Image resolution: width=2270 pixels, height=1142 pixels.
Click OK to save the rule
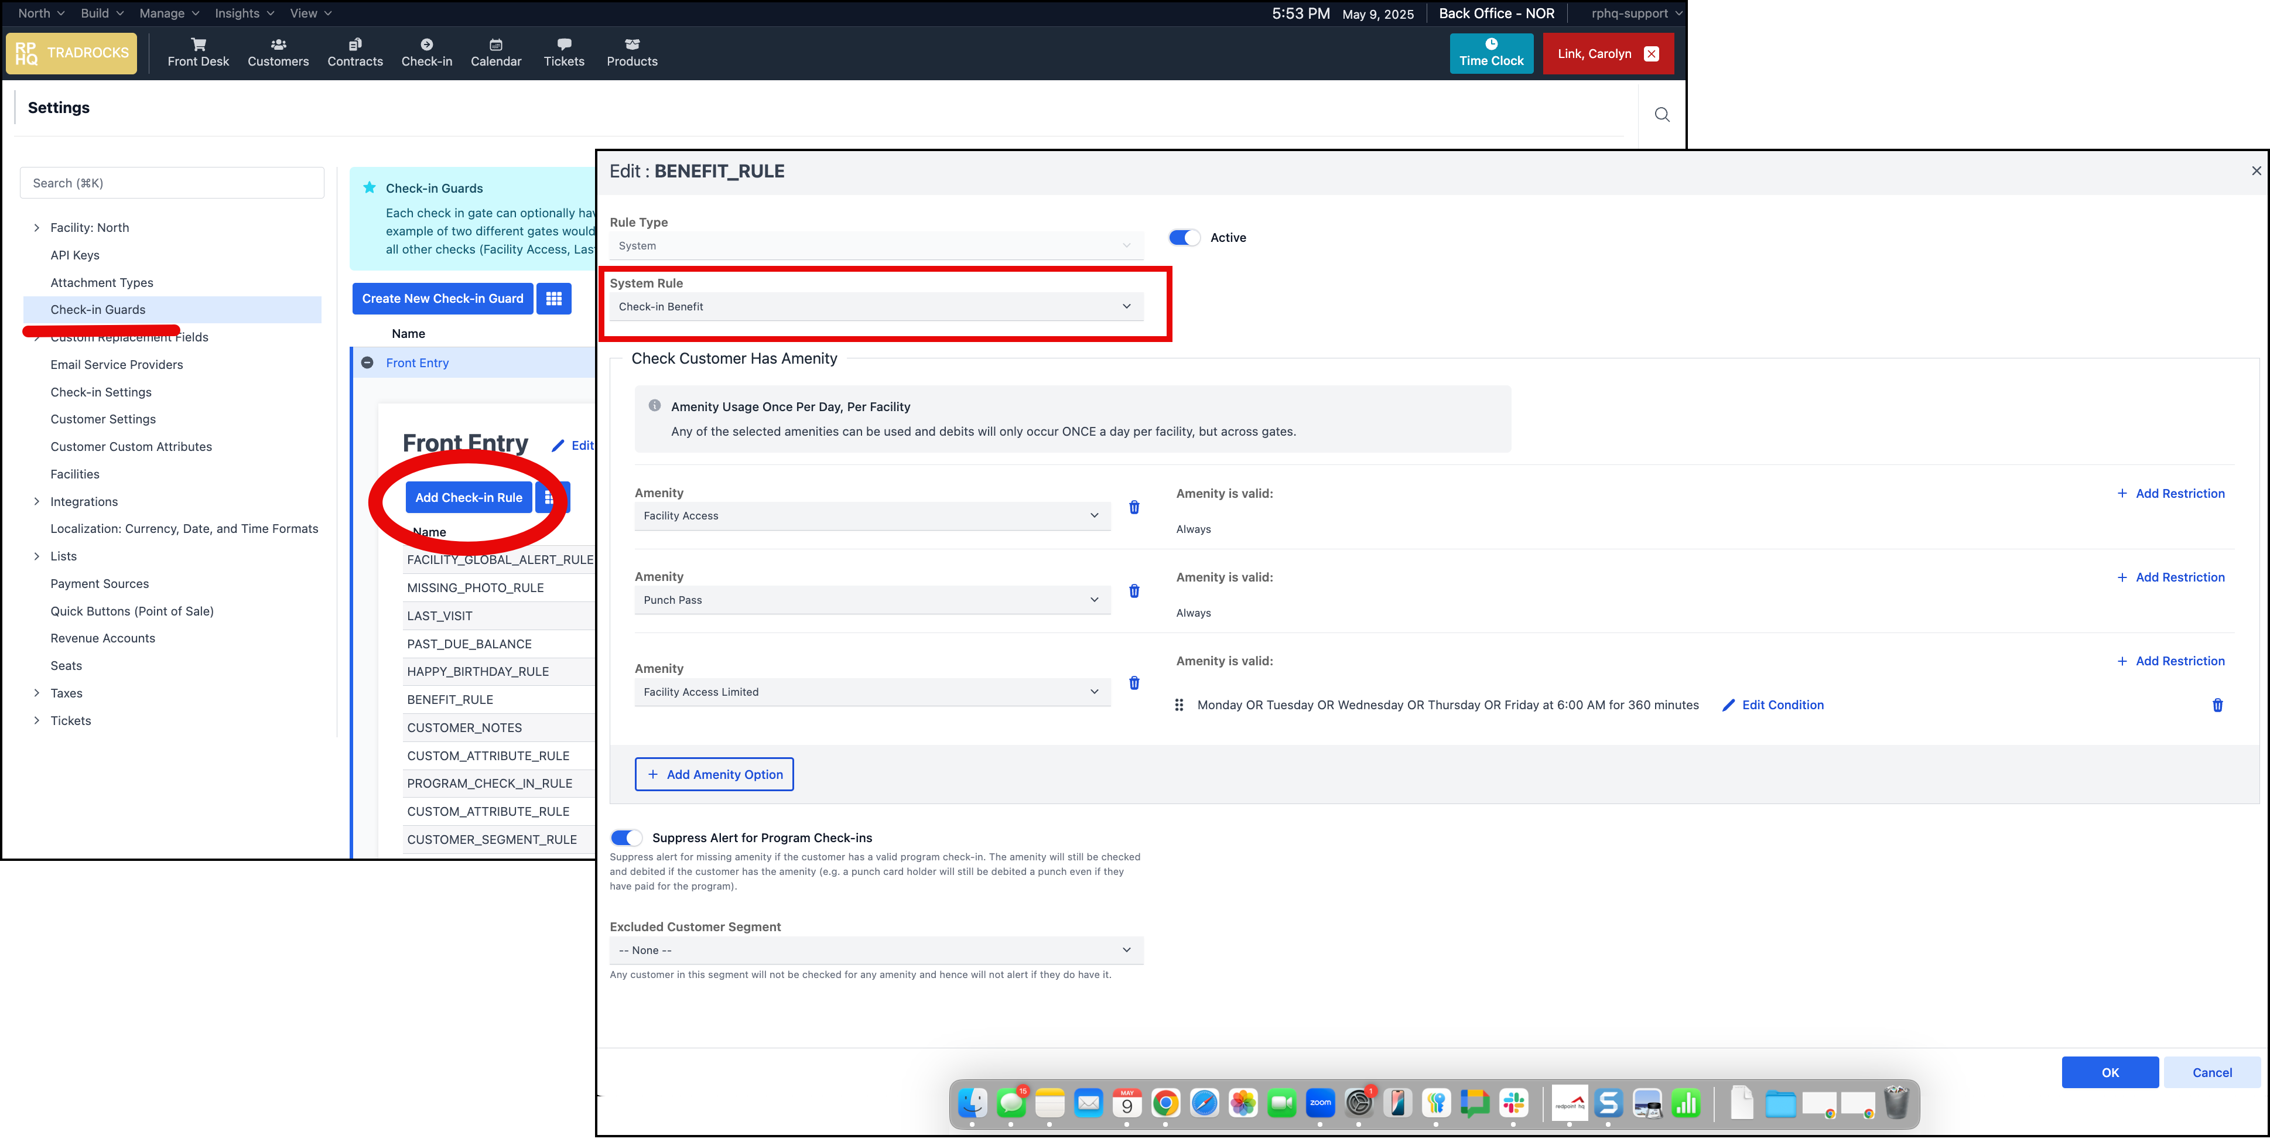coord(2110,1072)
